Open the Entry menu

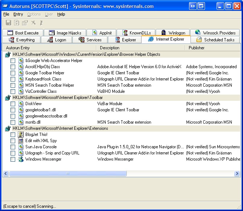pyautogui.click(x=18, y=14)
